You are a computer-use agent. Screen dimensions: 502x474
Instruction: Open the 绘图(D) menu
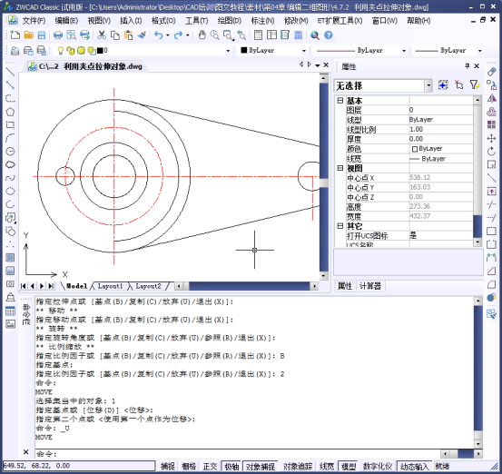[x=230, y=21]
